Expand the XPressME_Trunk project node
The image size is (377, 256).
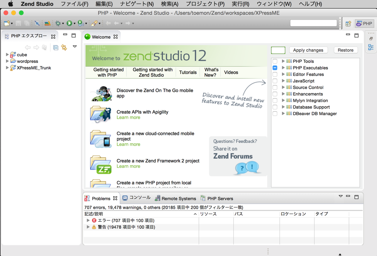click(x=7, y=67)
